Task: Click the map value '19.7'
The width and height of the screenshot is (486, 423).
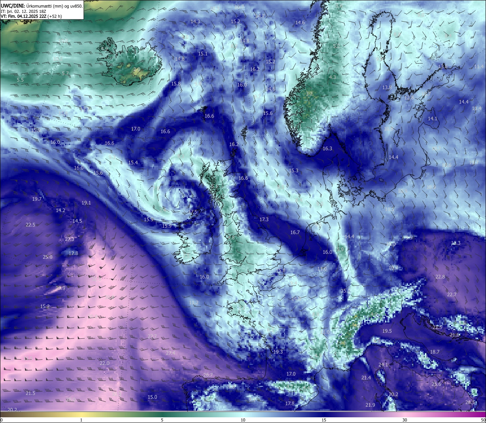Action: [x=37, y=199]
